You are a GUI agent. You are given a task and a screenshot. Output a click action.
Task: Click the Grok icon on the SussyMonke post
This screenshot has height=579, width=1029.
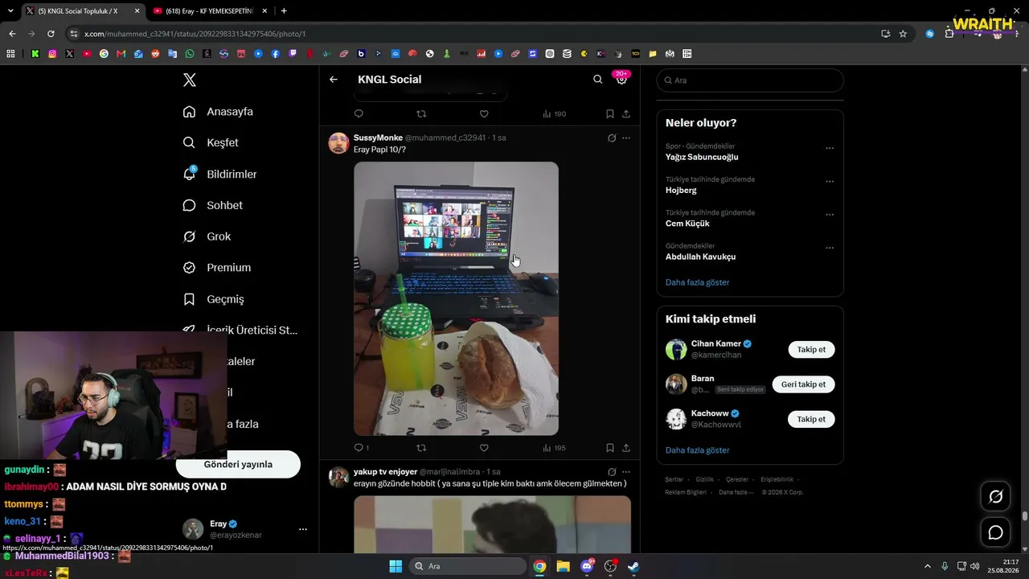pos(612,138)
